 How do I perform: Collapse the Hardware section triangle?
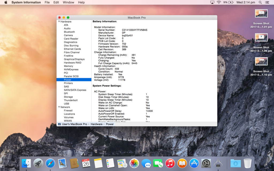[59, 21]
